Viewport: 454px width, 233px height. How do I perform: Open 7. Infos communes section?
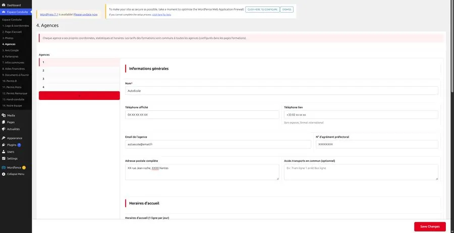[x=13, y=63]
